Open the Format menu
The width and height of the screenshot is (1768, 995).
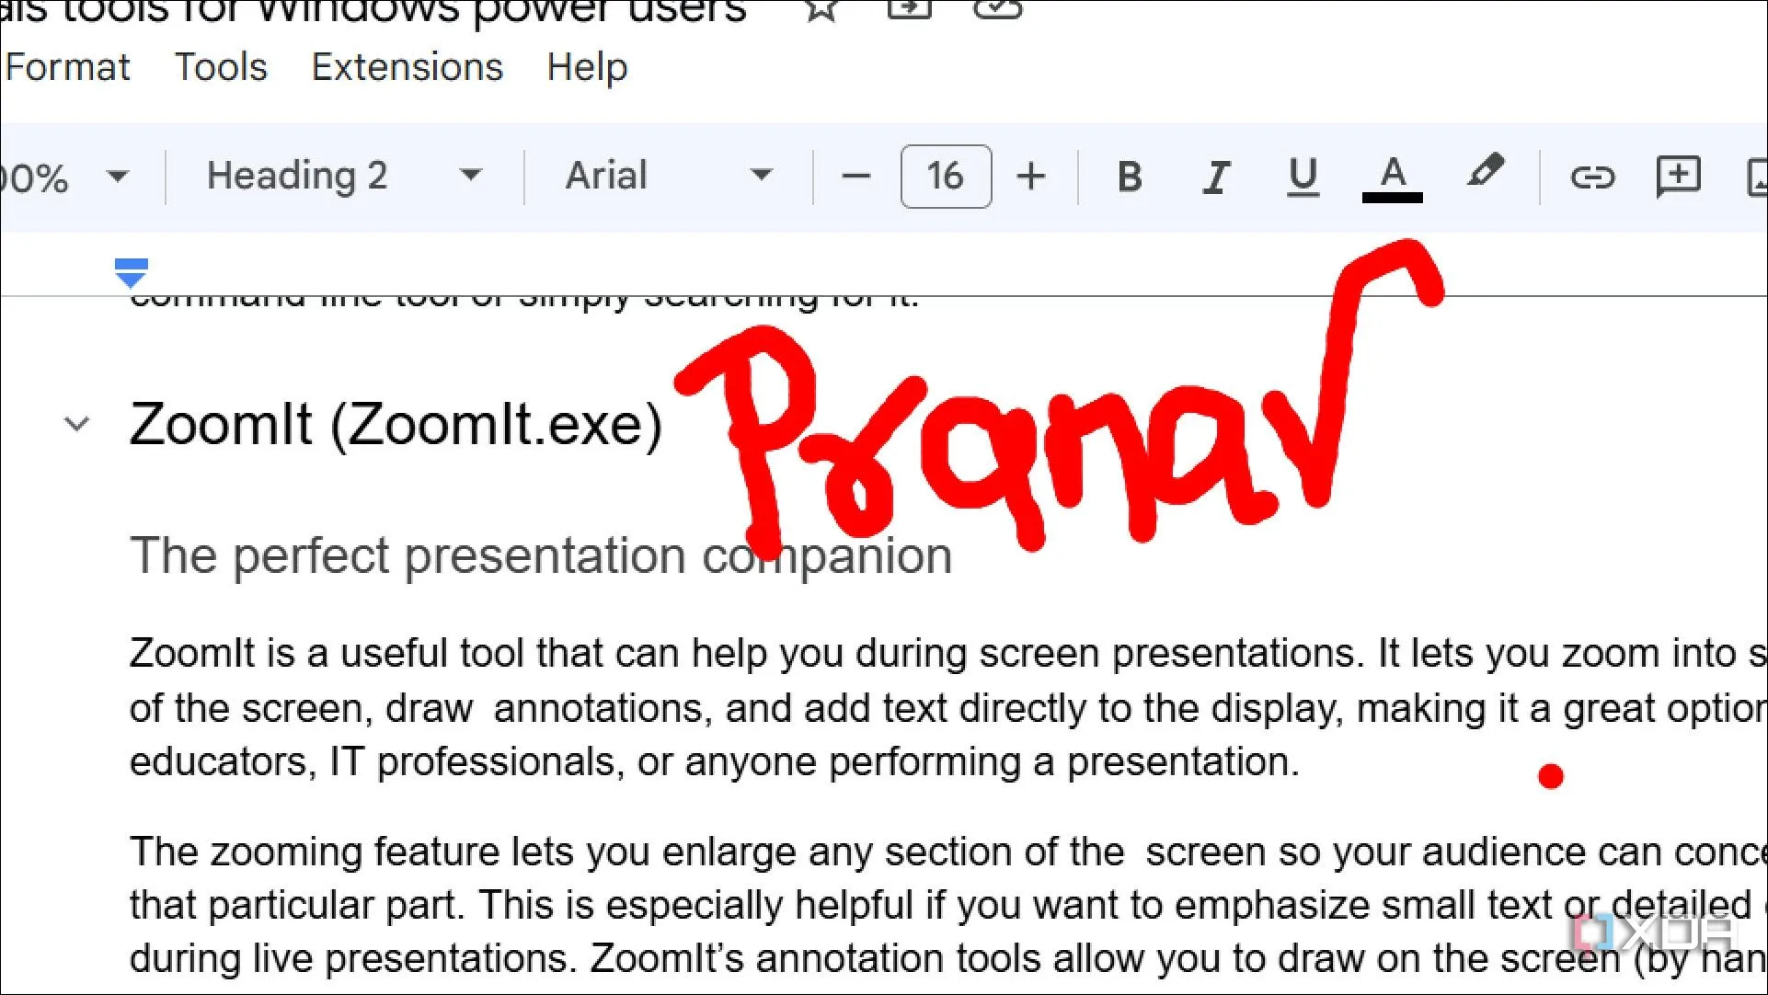point(66,67)
